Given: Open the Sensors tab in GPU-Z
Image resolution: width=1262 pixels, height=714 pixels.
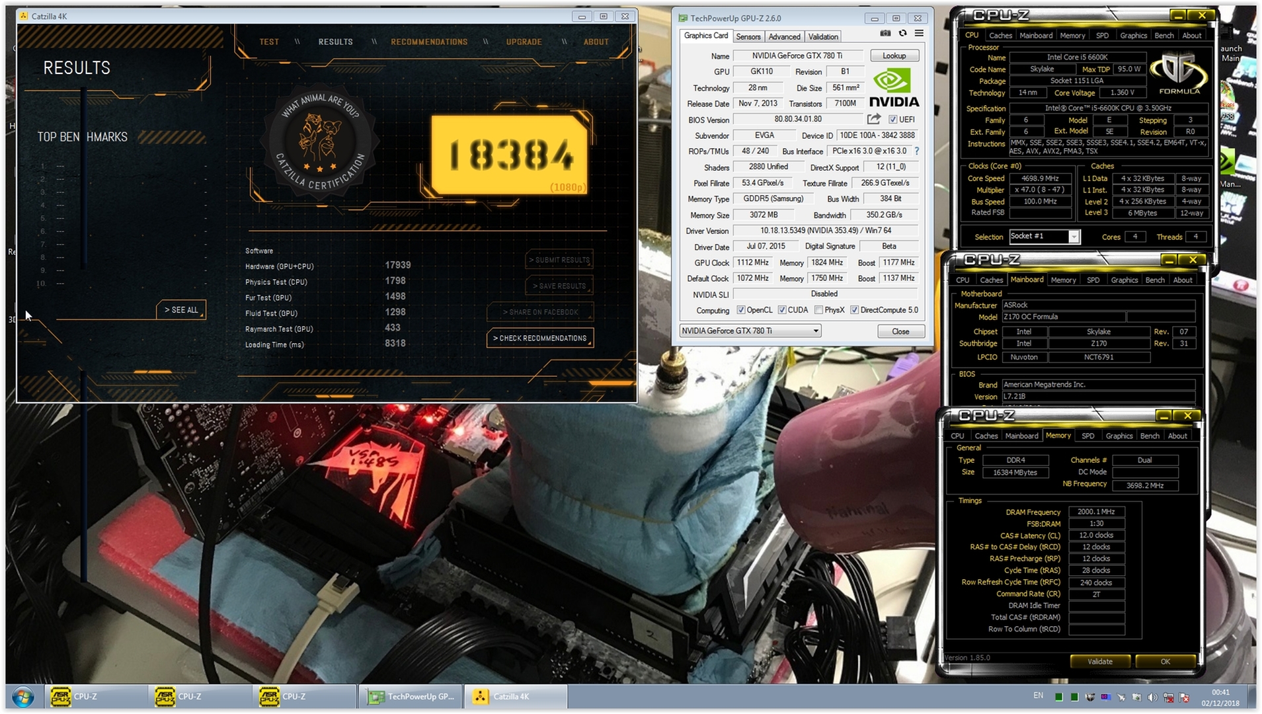Looking at the screenshot, I should coord(748,37).
